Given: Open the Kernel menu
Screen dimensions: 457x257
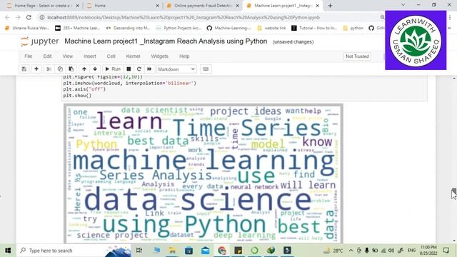Looking at the screenshot, I should (134, 56).
